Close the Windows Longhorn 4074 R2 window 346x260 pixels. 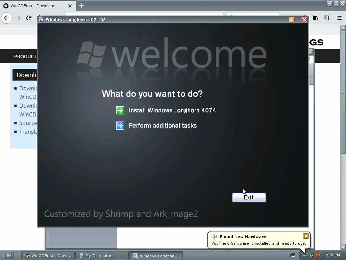pyautogui.click(x=304, y=19)
